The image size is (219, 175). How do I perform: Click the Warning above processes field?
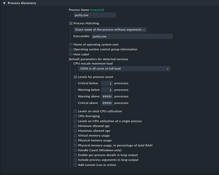(x=107, y=97)
